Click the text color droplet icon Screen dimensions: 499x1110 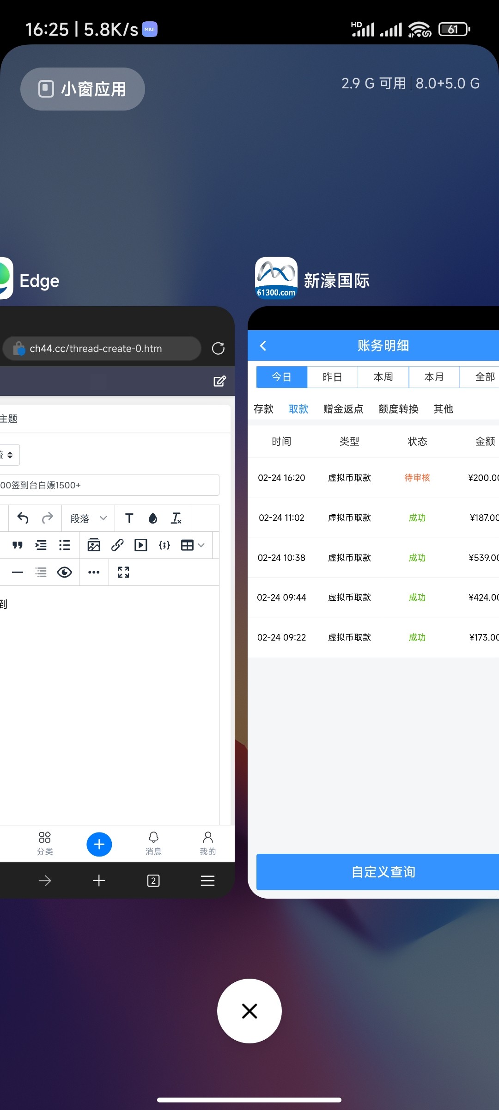tap(153, 518)
